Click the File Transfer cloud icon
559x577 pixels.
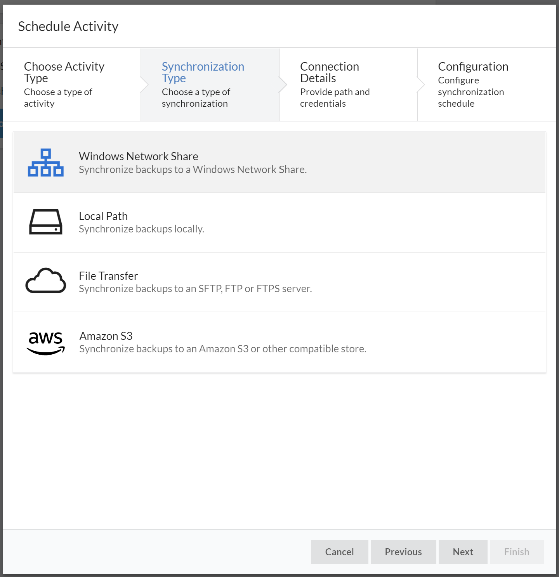(46, 281)
